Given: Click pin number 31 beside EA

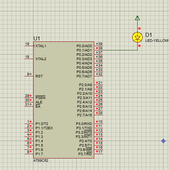Looking at the screenshot, I should click(27, 104).
